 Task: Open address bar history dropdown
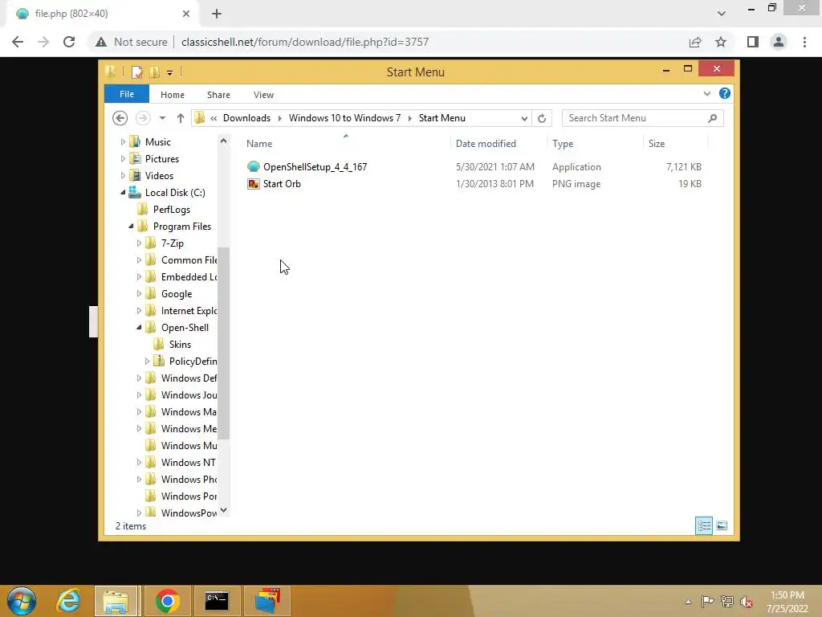point(523,118)
